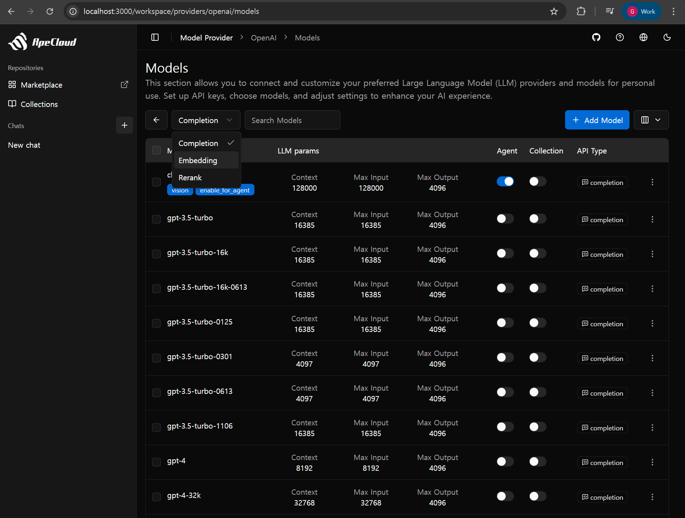Select Rerank in the dropdown list
Viewport: 685px width, 518px height.
pyautogui.click(x=206, y=177)
